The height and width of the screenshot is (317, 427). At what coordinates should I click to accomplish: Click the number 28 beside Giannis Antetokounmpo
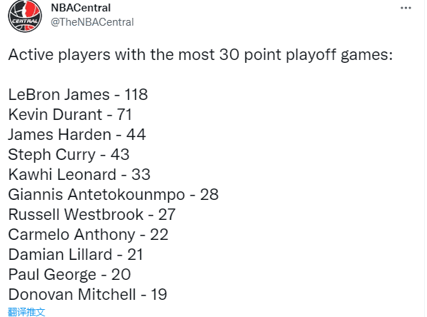pos(209,195)
